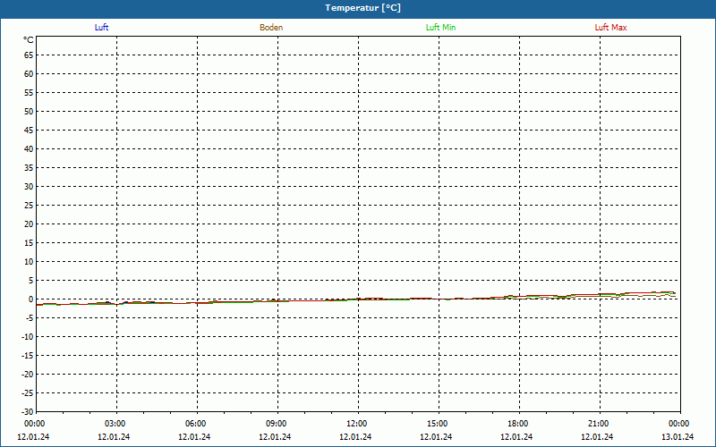Click the Luft legend label
716x447 pixels.
click(x=101, y=28)
